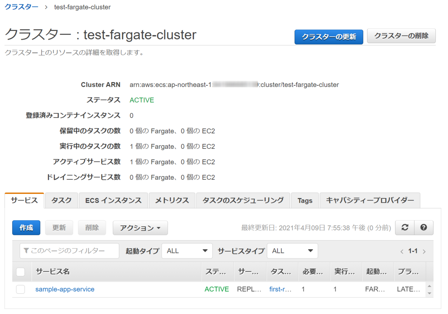The width and height of the screenshot is (448, 314).
Task: Select the Cluster ARN value text
Action: (x=234, y=85)
